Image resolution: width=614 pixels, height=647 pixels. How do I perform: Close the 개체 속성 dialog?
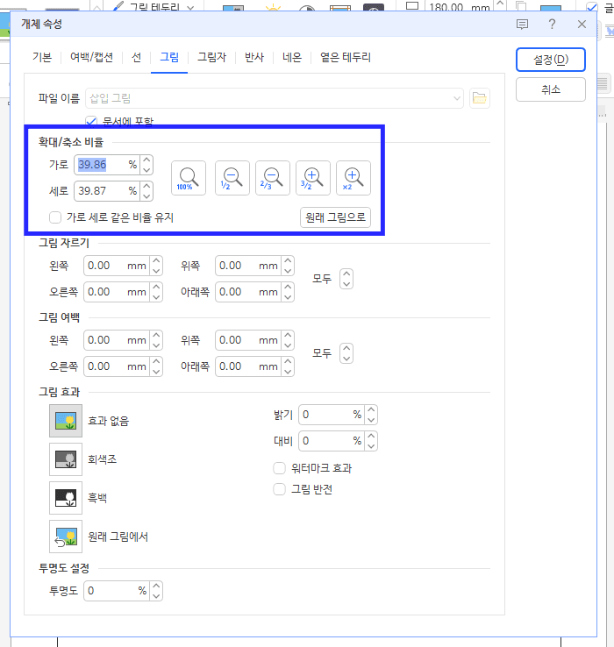(x=582, y=25)
